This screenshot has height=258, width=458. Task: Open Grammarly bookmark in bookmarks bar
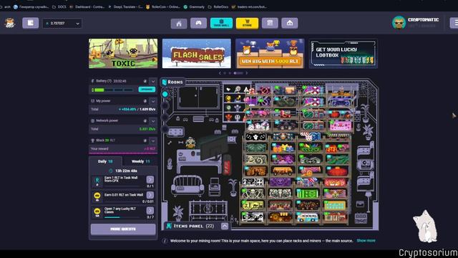click(194, 6)
